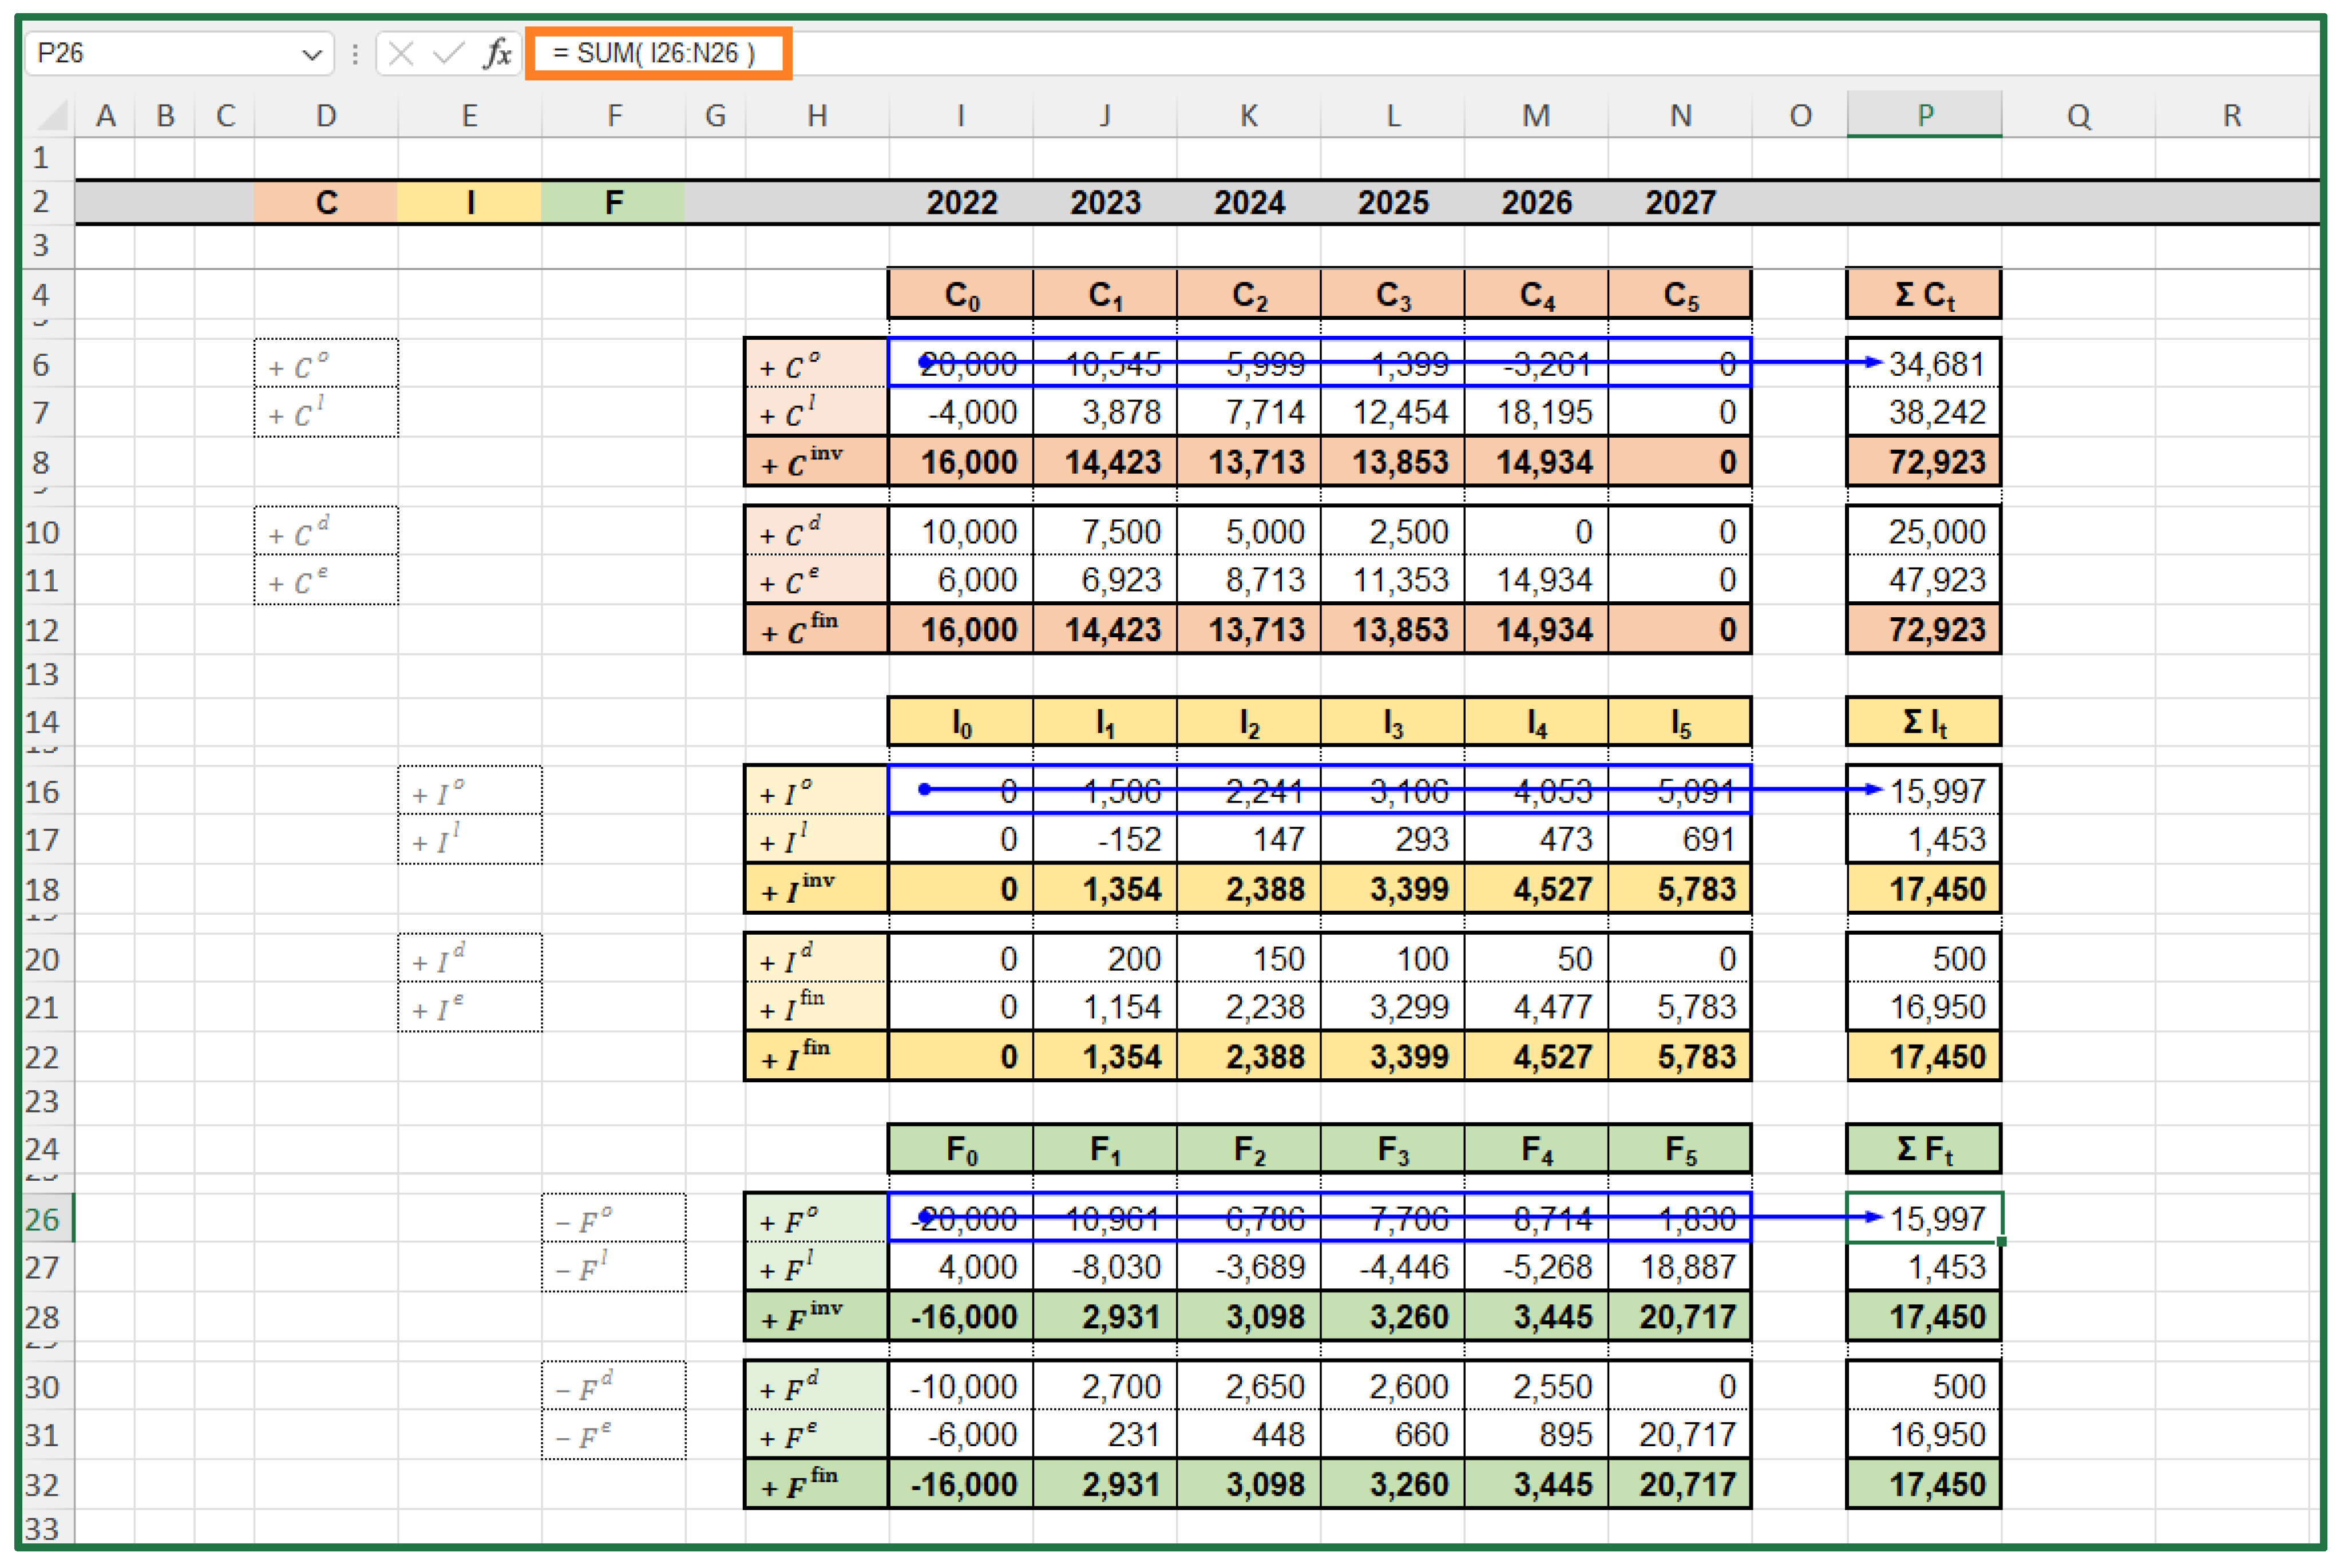This screenshot has width=2340, height=1568.
Task: Select row 12 header
Action: tap(43, 630)
